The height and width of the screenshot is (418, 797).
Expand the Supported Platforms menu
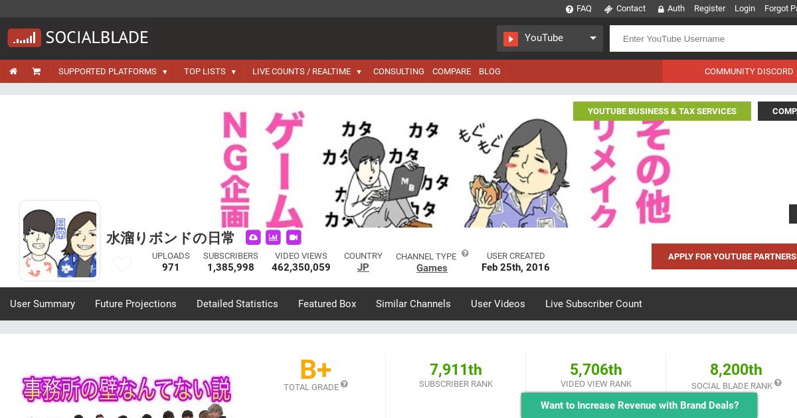click(113, 72)
